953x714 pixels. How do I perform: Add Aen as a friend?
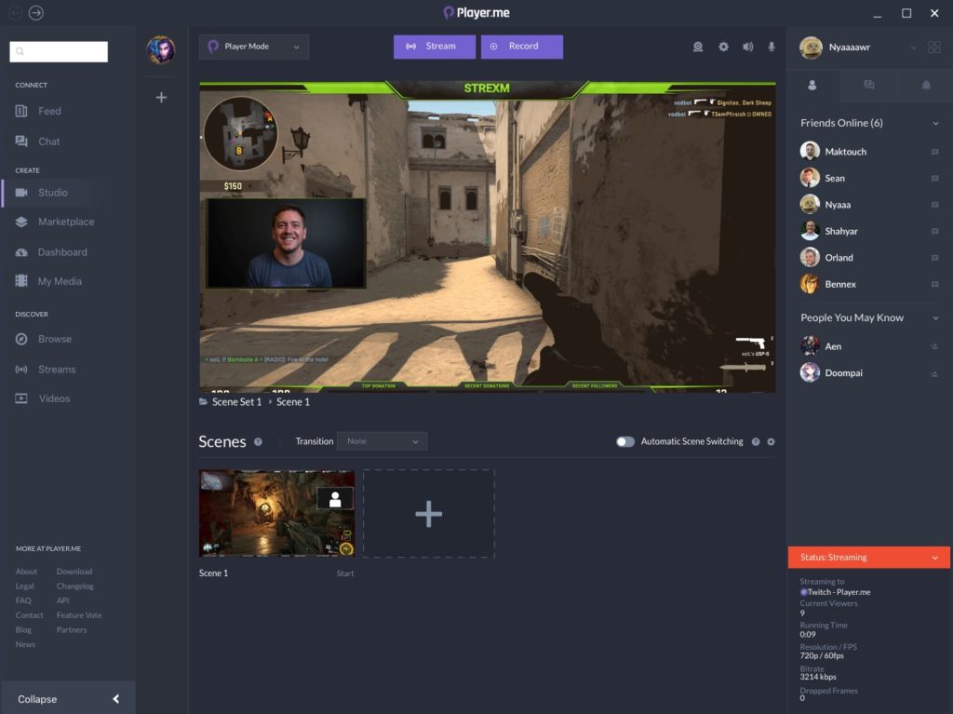[x=934, y=346]
